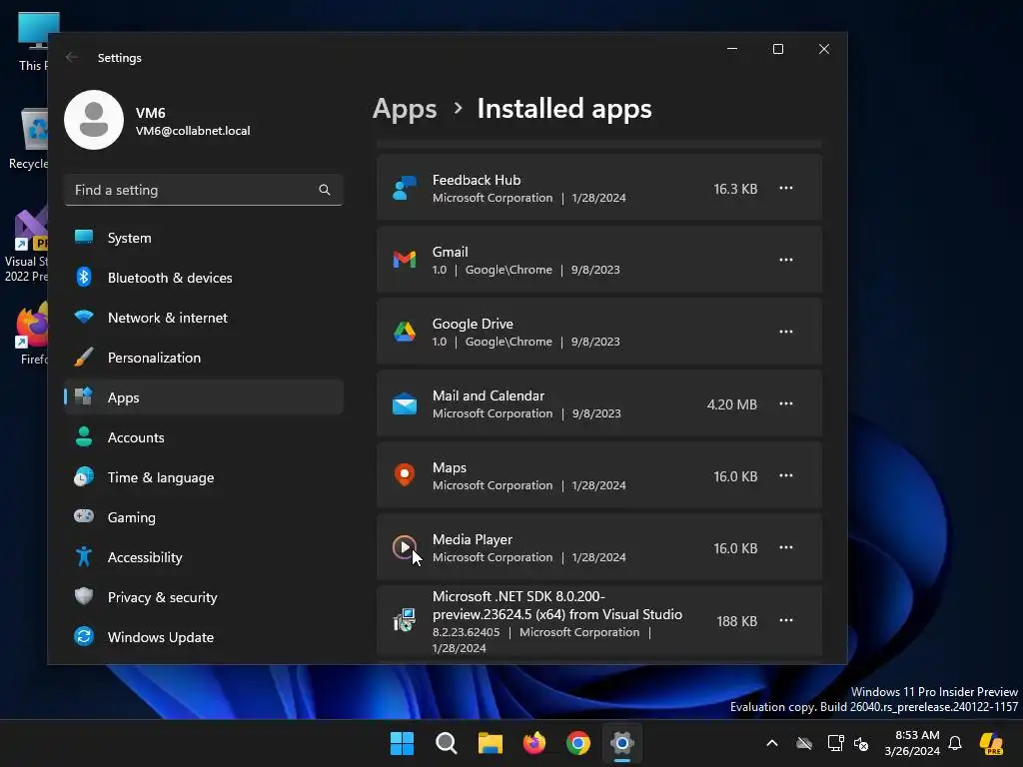Open the notification bell in system tray
Viewport: 1023px width, 767px height.
click(955, 743)
